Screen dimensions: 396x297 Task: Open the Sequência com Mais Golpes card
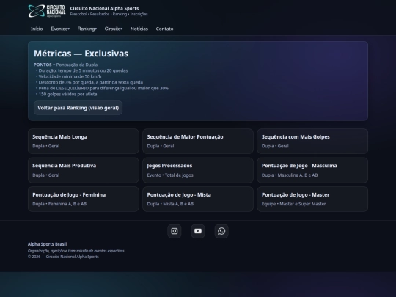312,142
